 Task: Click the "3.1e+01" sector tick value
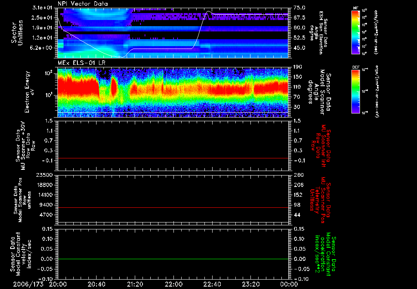(x=42, y=8)
